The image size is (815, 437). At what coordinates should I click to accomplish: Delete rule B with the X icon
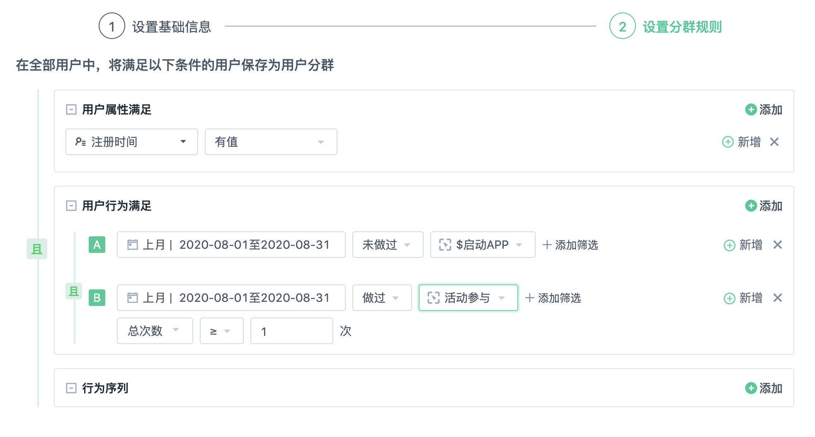(778, 298)
